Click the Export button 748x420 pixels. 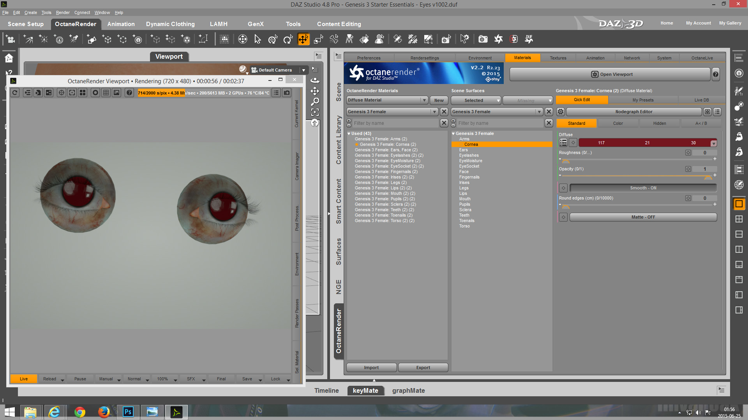(423, 367)
